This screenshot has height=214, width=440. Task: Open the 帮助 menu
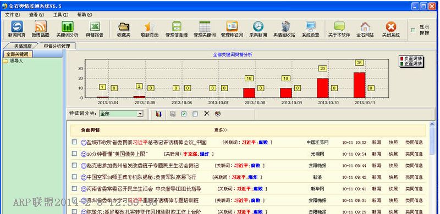tap(85, 15)
